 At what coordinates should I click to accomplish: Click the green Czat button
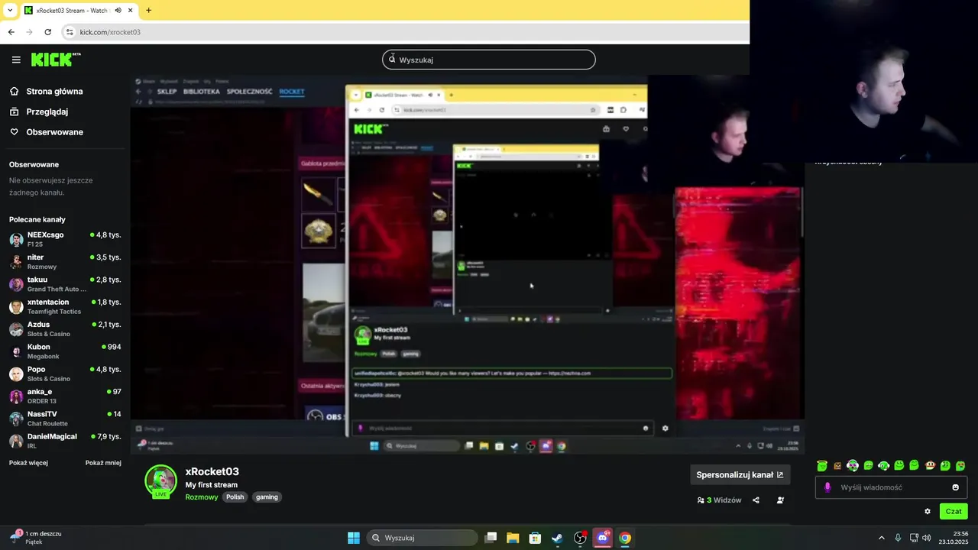tap(954, 512)
